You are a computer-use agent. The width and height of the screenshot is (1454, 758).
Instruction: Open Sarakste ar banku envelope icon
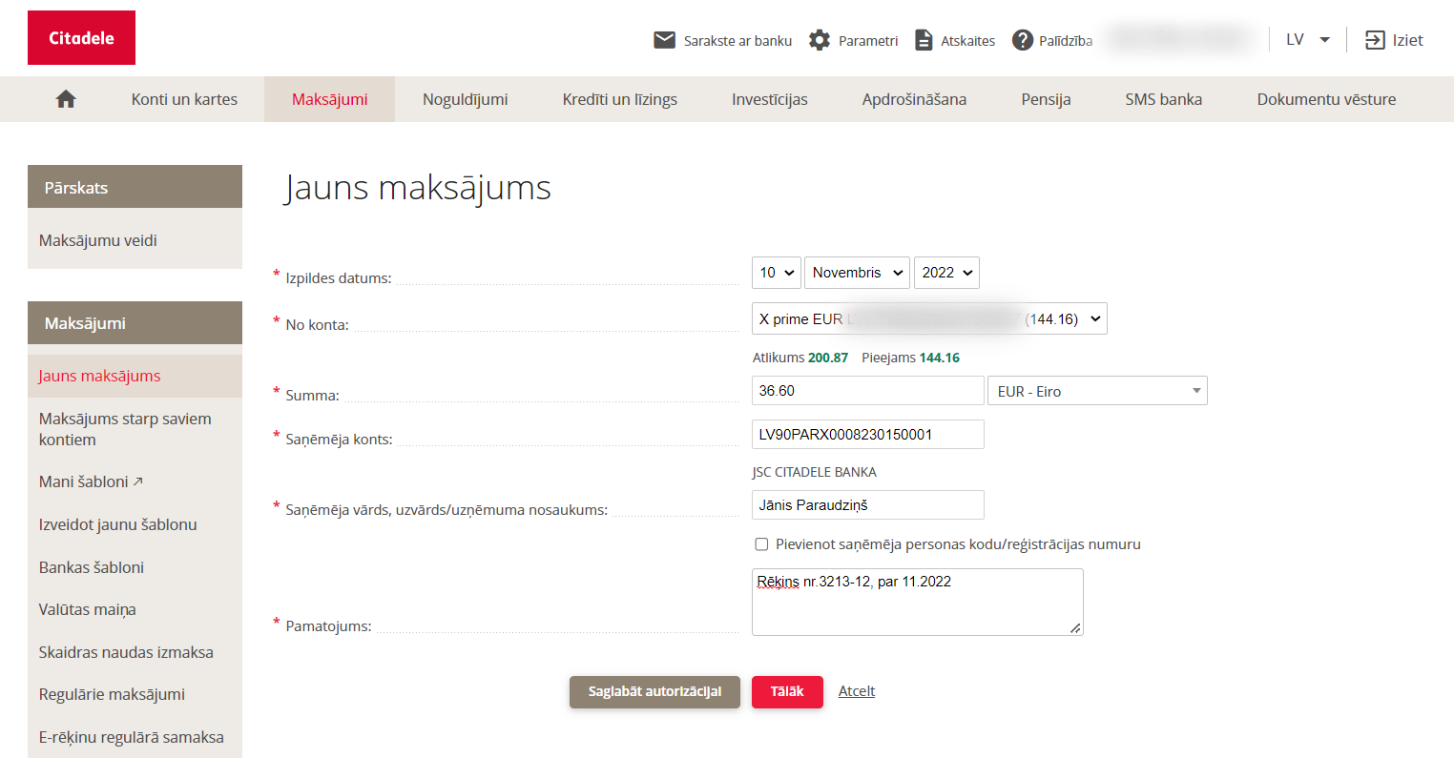[664, 40]
